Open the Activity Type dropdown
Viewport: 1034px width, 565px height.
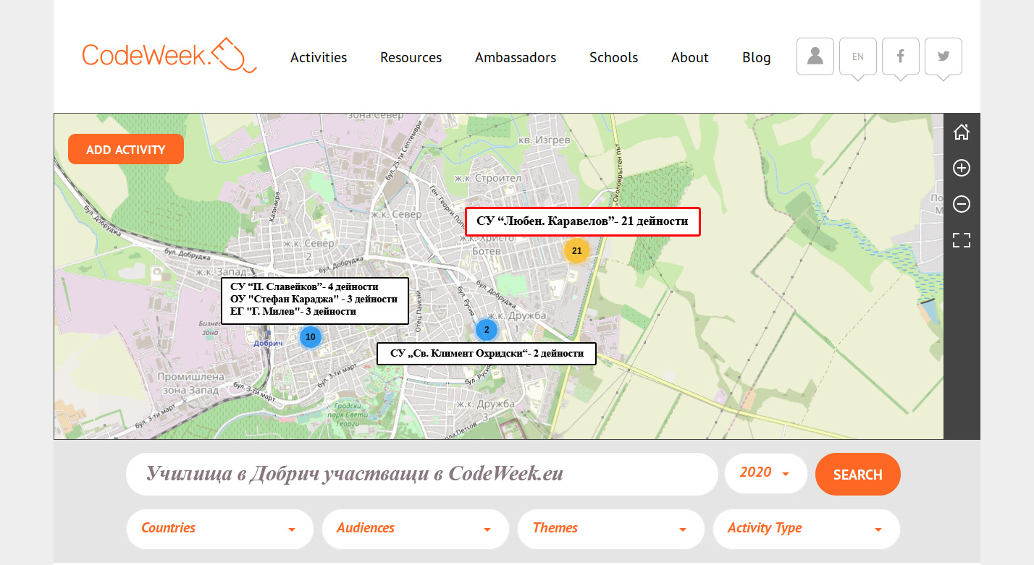coord(806,529)
